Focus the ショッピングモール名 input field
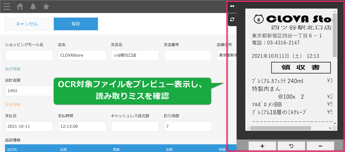Viewport: 345px width, 152px height. tap(29, 55)
